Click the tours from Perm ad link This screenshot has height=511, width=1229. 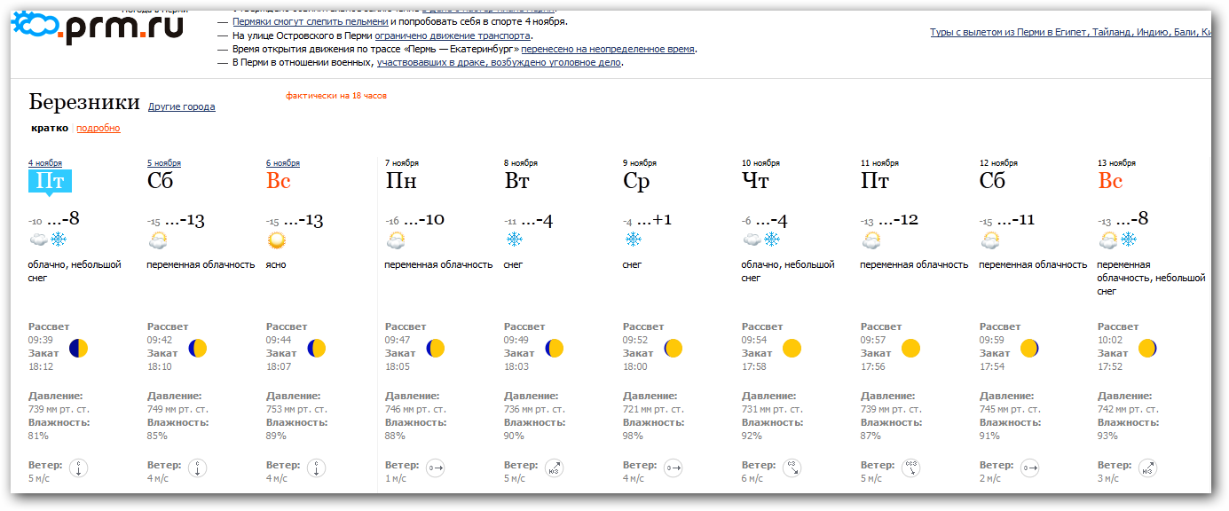1069,33
